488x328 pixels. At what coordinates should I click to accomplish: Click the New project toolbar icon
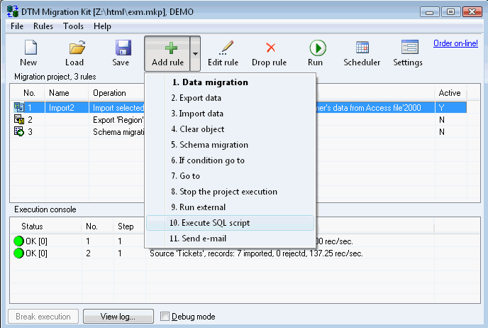pyautogui.click(x=30, y=48)
